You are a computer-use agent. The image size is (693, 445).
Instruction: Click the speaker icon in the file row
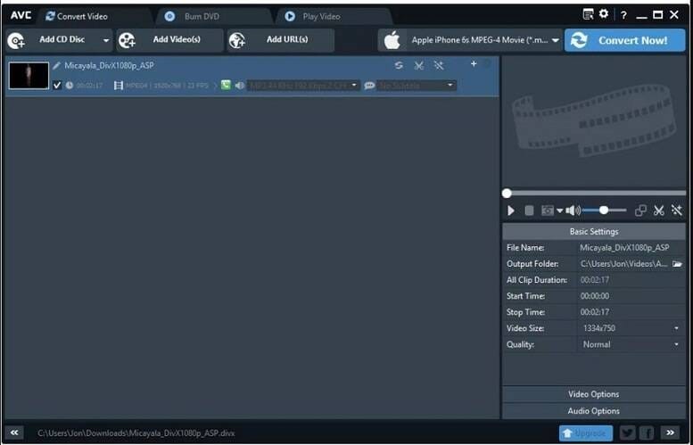[240, 86]
